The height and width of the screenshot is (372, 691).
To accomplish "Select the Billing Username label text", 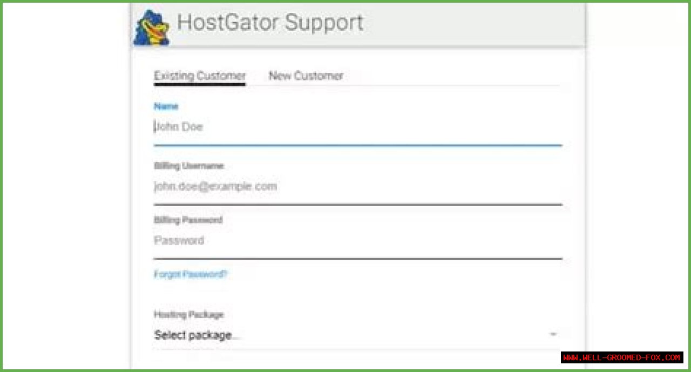I will point(188,166).
